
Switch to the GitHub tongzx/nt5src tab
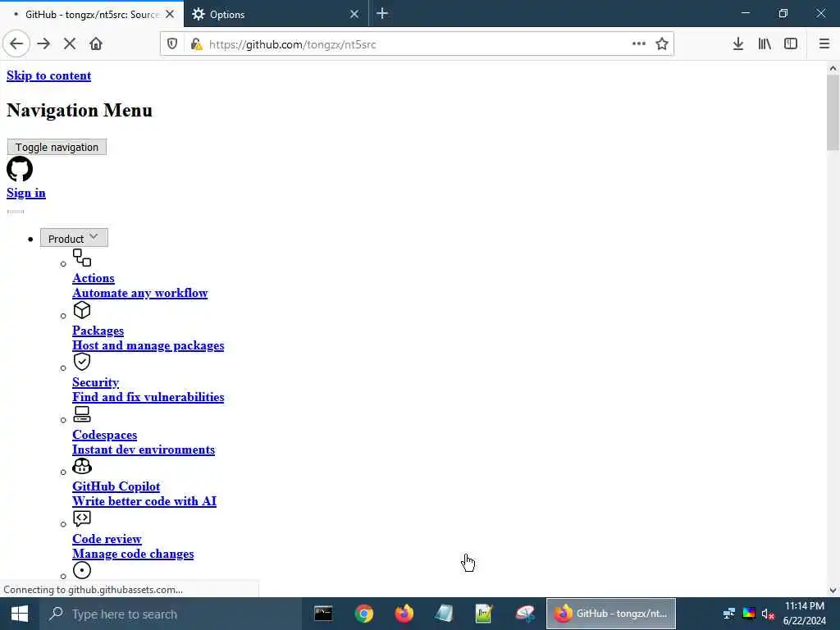pos(91,15)
